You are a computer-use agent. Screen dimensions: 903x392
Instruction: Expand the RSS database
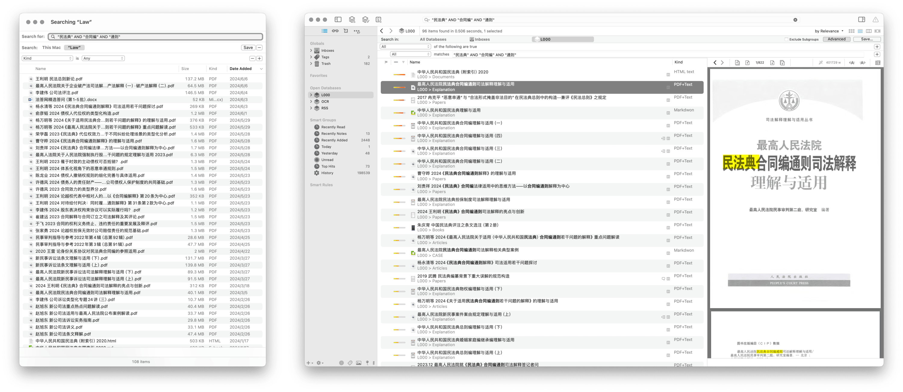[x=311, y=108]
